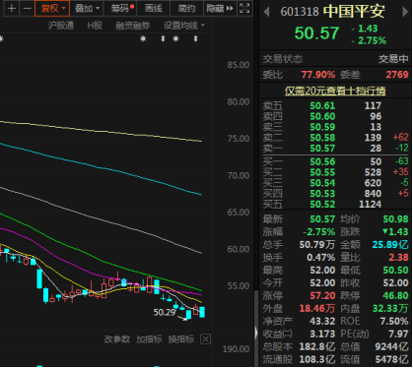Go to next stock arrow
The width and height of the screenshot is (413, 368).
(x=405, y=12)
